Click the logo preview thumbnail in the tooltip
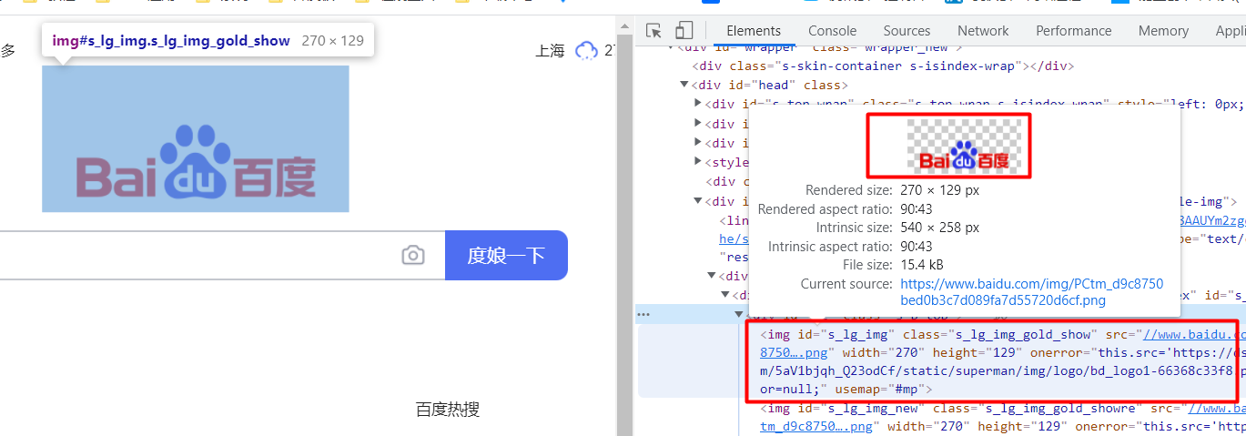Screen dimensions: 1246x436 pos(964,146)
